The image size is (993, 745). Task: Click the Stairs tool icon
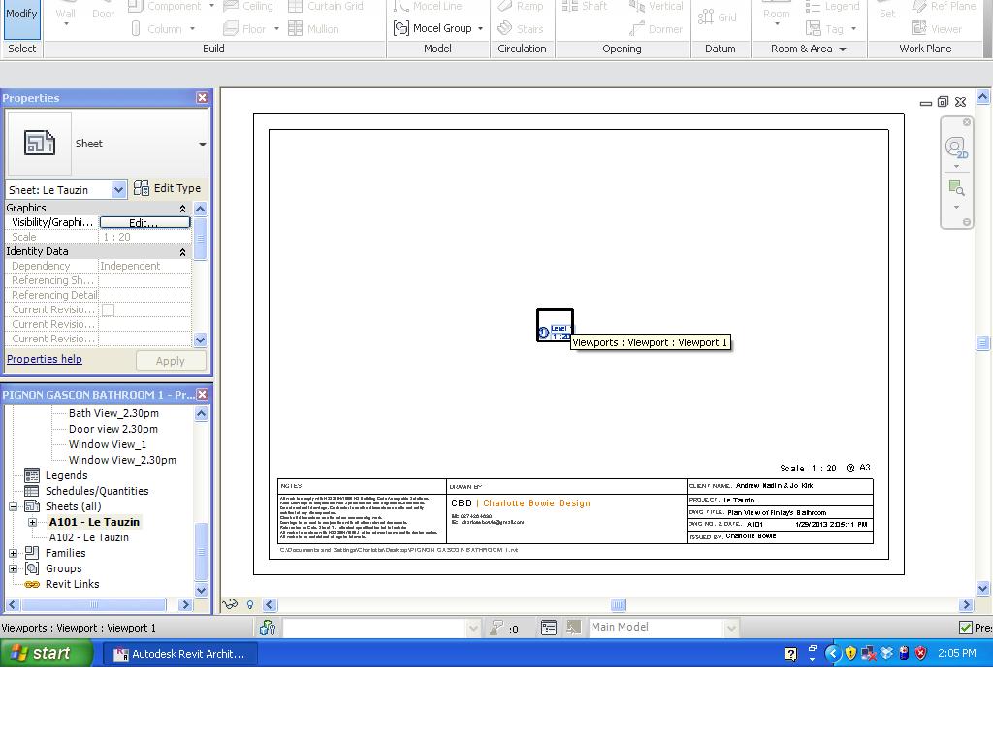point(504,28)
